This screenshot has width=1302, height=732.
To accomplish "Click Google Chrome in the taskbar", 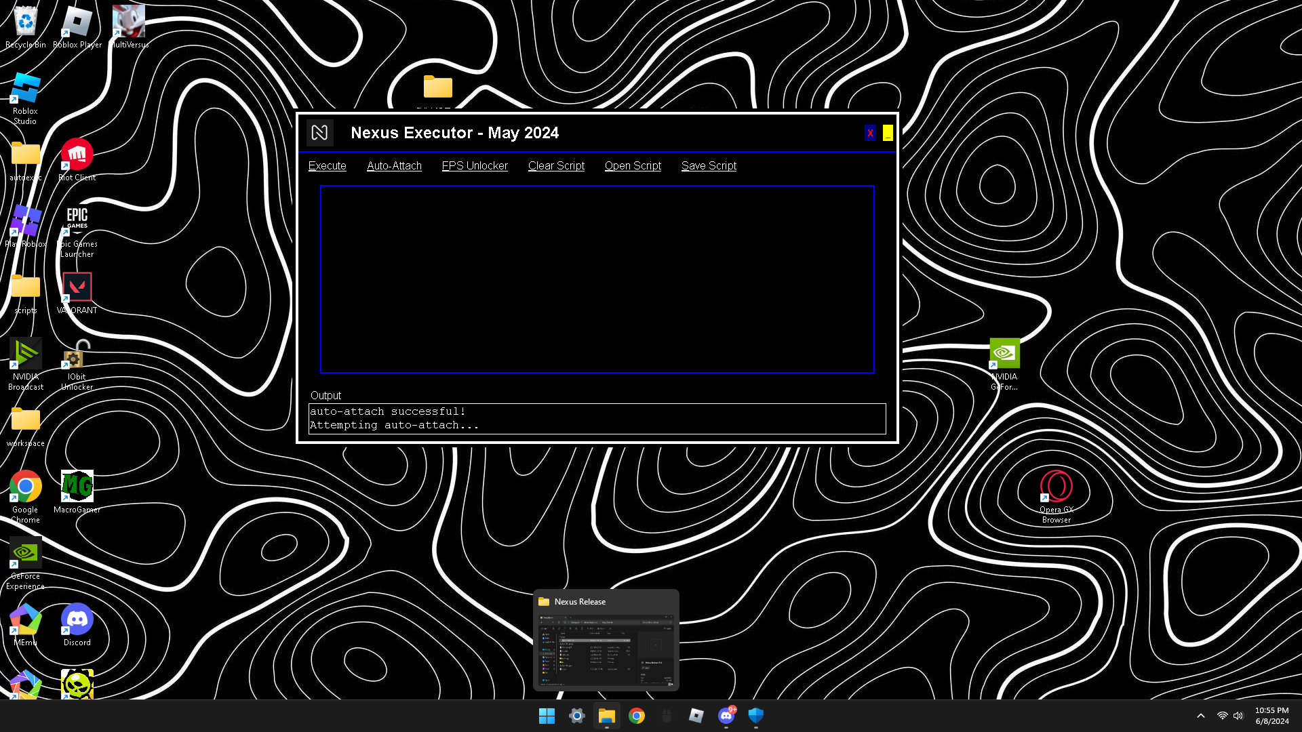I will point(636,716).
